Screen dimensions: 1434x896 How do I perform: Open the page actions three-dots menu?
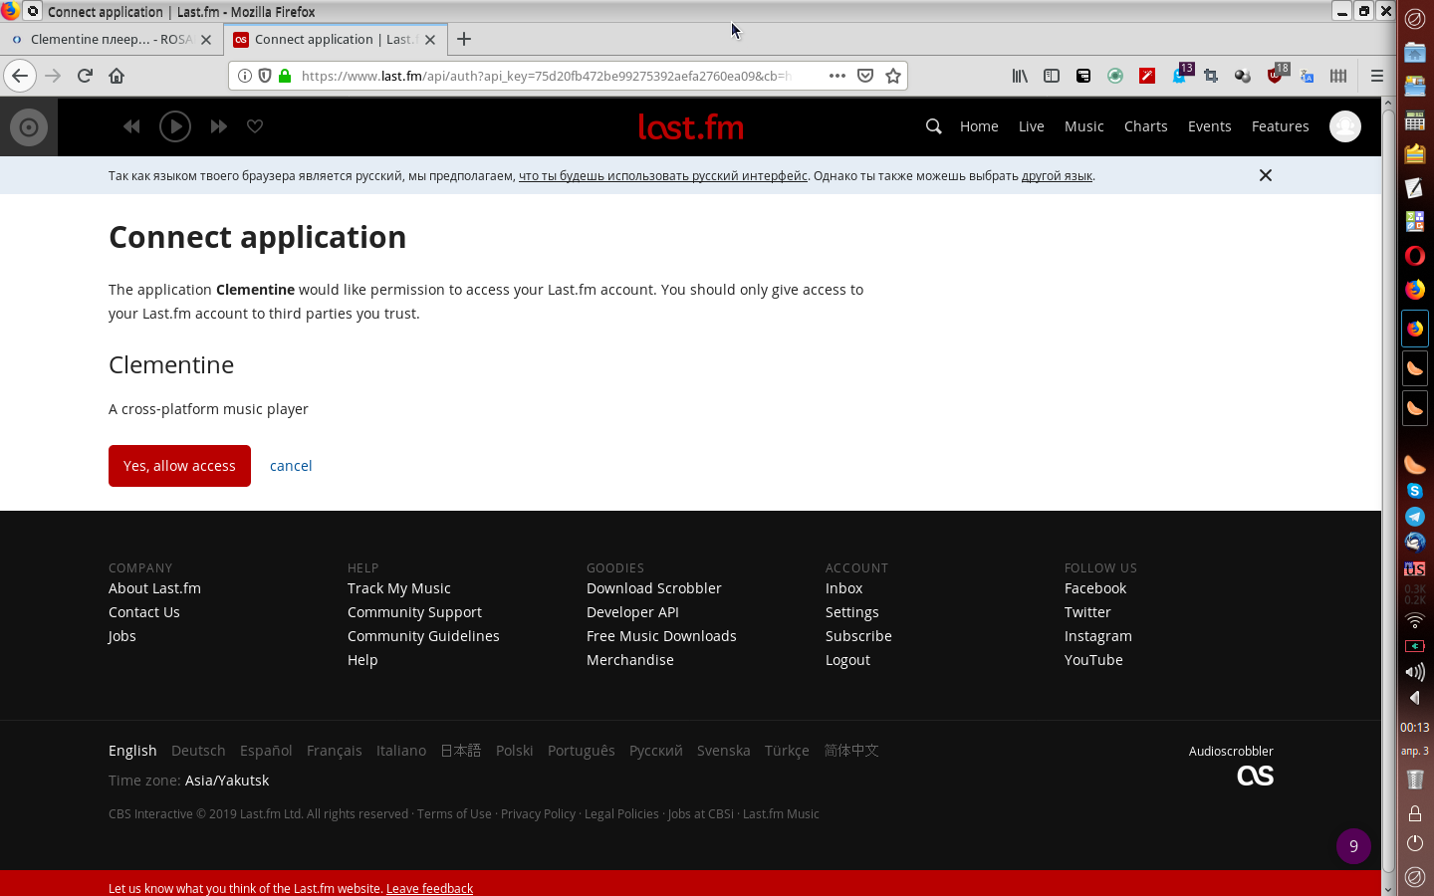[x=837, y=76]
